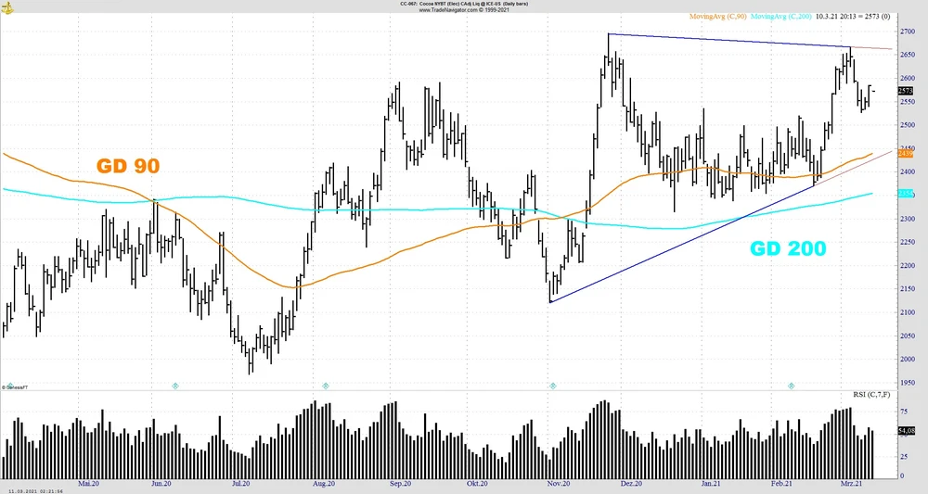Click the orange MovingAvg (C,90) legend label
928x494 pixels.
(717, 17)
